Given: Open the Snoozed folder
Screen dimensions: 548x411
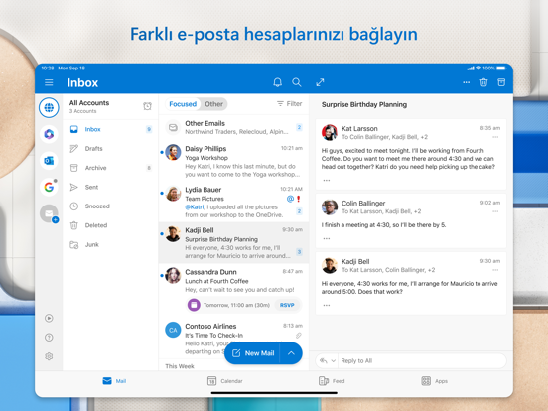Looking at the screenshot, I should click(110, 206).
